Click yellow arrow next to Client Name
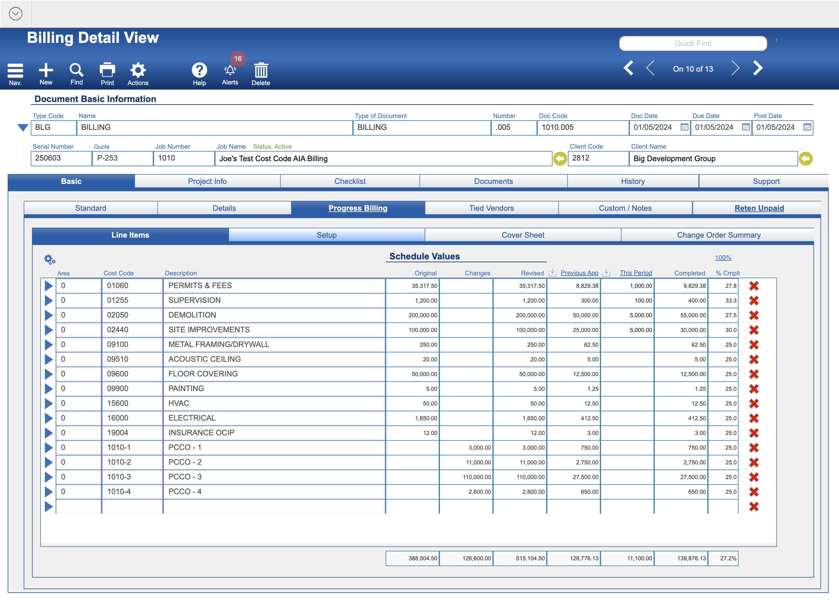This screenshot has height=600, width=839. pyautogui.click(x=806, y=159)
